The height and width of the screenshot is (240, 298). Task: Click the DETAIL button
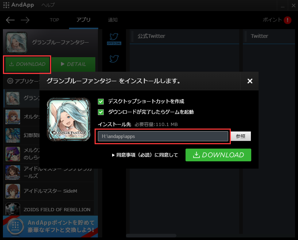[x=73, y=64]
